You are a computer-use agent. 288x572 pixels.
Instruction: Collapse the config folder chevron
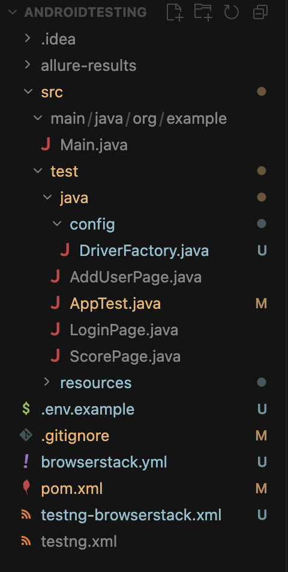click(x=57, y=224)
